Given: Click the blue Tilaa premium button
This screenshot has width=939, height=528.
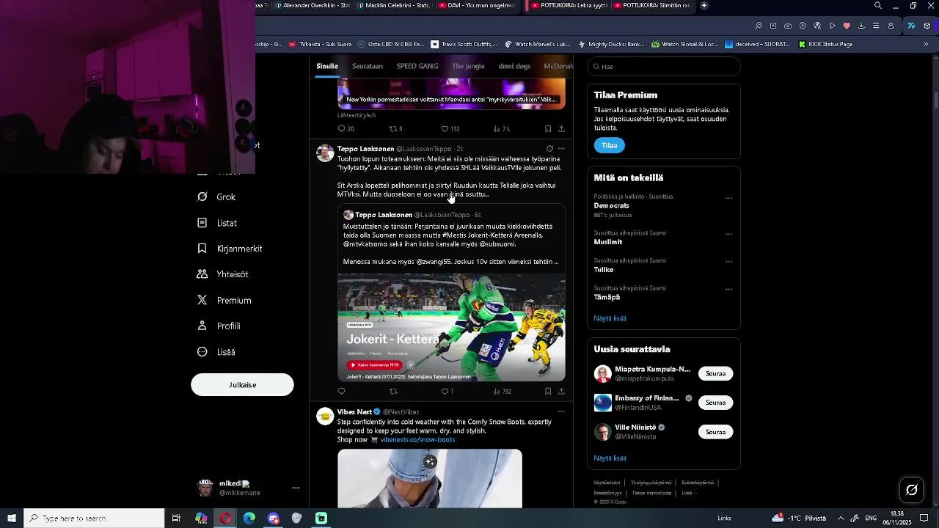Looking at the screenshot, I should point(610,145).
